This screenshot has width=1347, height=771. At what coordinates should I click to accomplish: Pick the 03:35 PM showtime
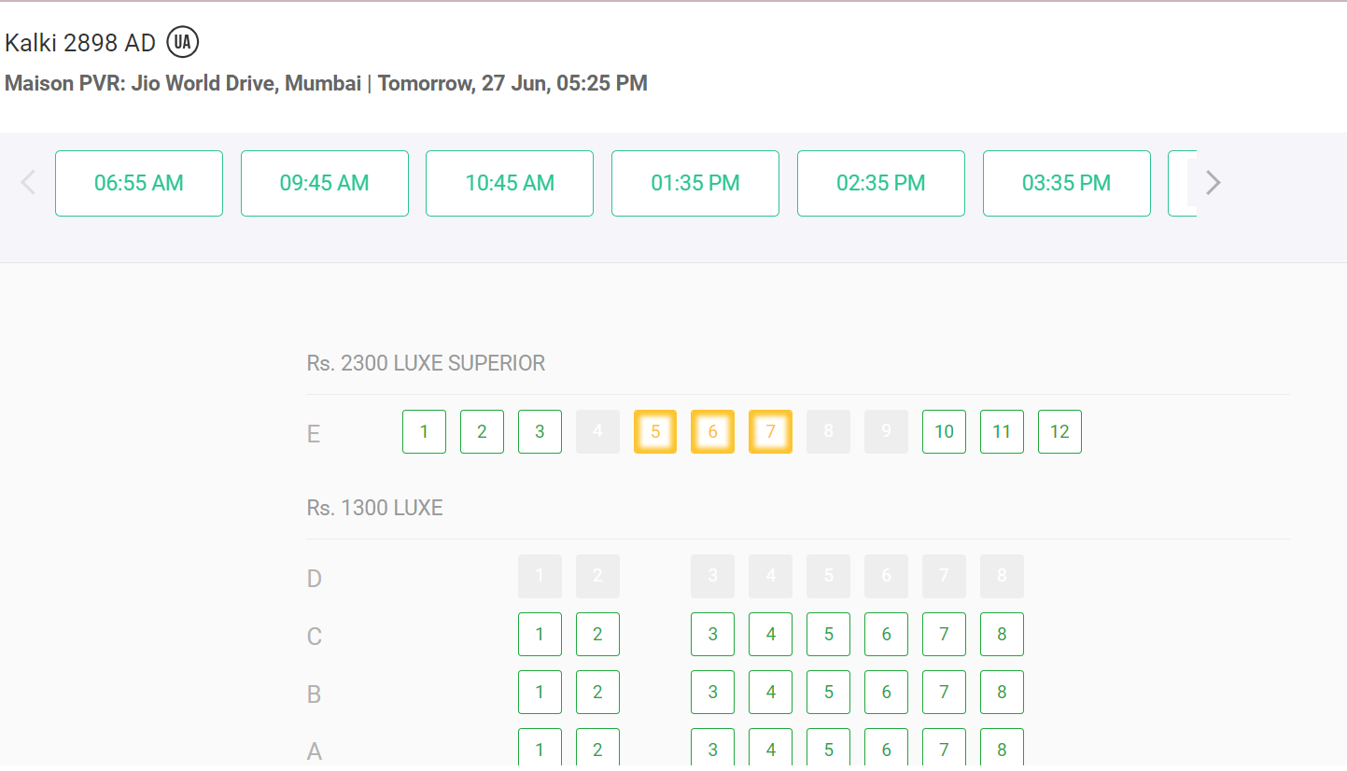point(1066,183)
